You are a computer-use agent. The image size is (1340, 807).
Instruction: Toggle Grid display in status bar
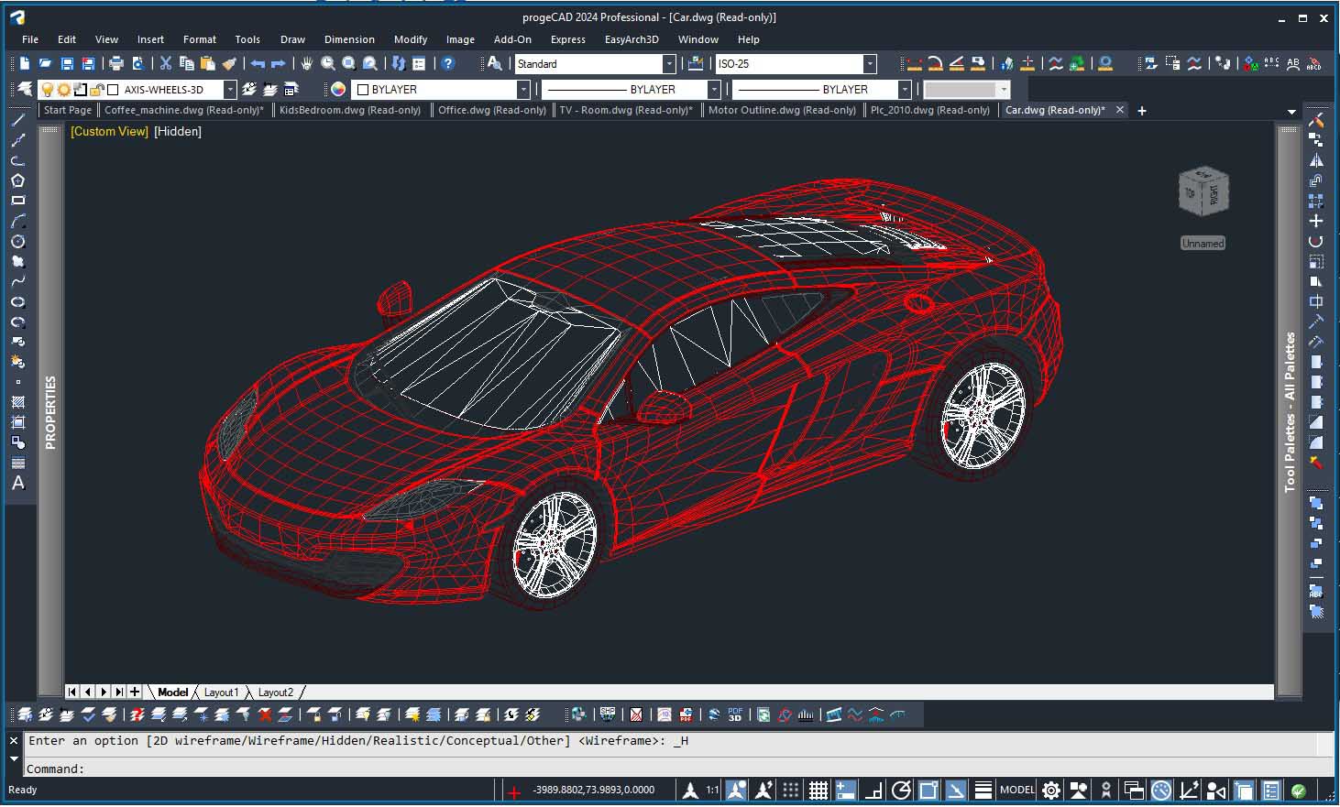click(818, 790)
